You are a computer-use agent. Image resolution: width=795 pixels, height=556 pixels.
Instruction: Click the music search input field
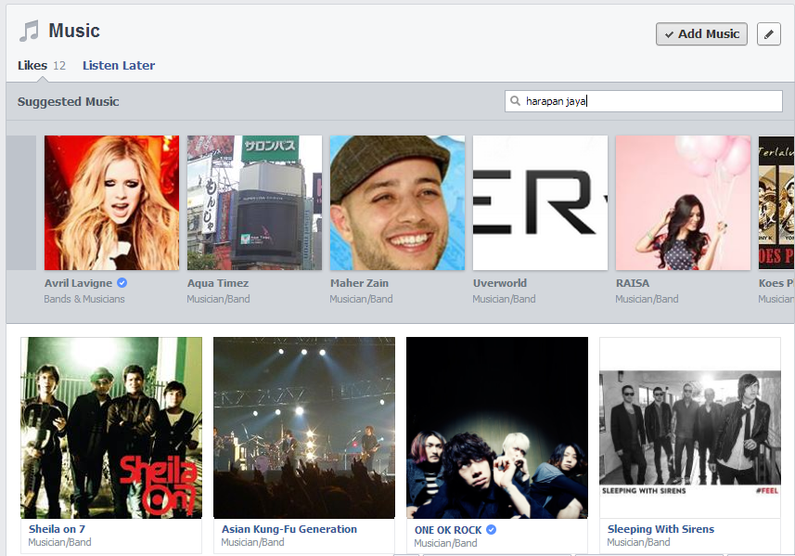(x=644, y=101)
